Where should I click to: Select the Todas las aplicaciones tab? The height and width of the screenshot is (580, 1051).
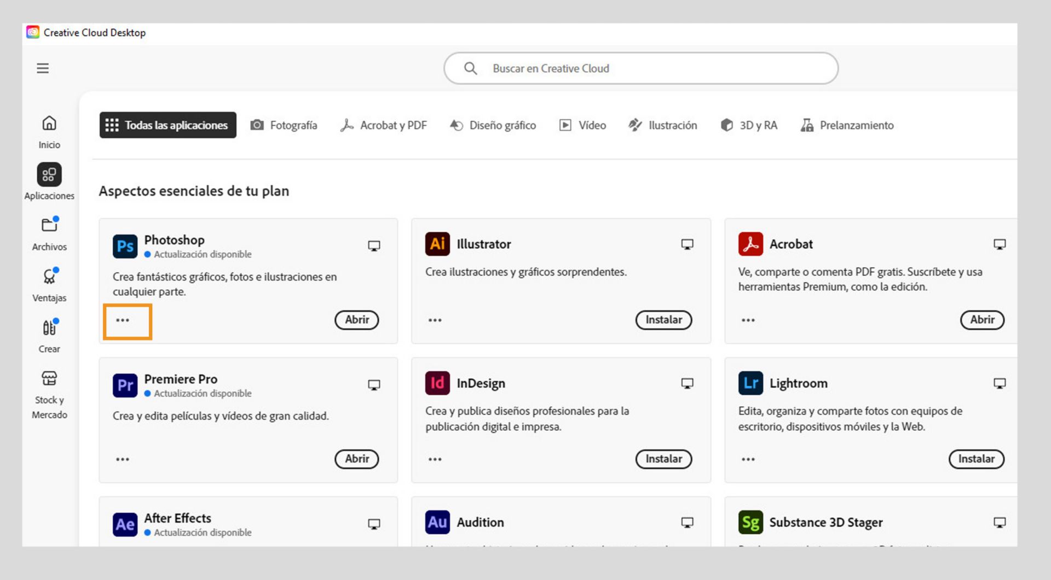[x=168, y=125]
